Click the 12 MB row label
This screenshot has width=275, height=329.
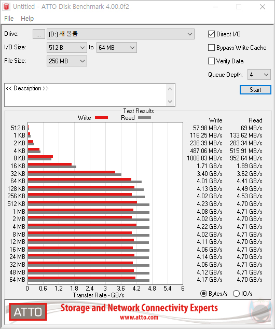point(18,242)
